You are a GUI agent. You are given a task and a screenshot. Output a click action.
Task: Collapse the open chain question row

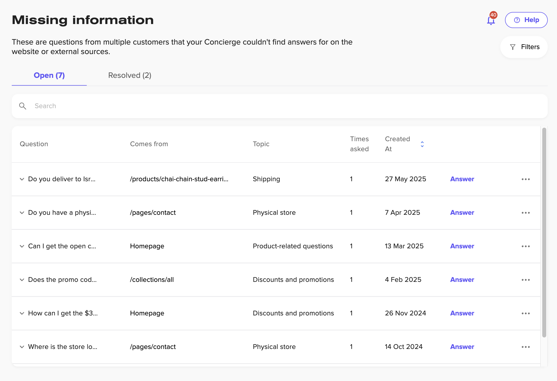[22, 246]
